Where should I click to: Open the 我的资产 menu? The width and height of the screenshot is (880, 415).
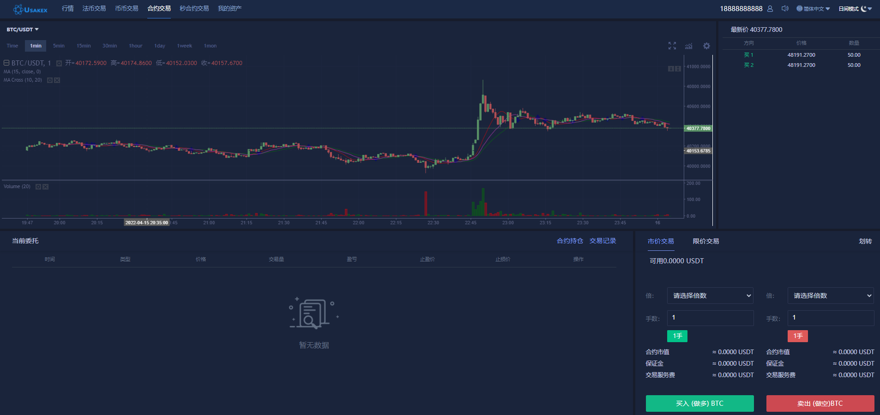(x=229, y=8)
